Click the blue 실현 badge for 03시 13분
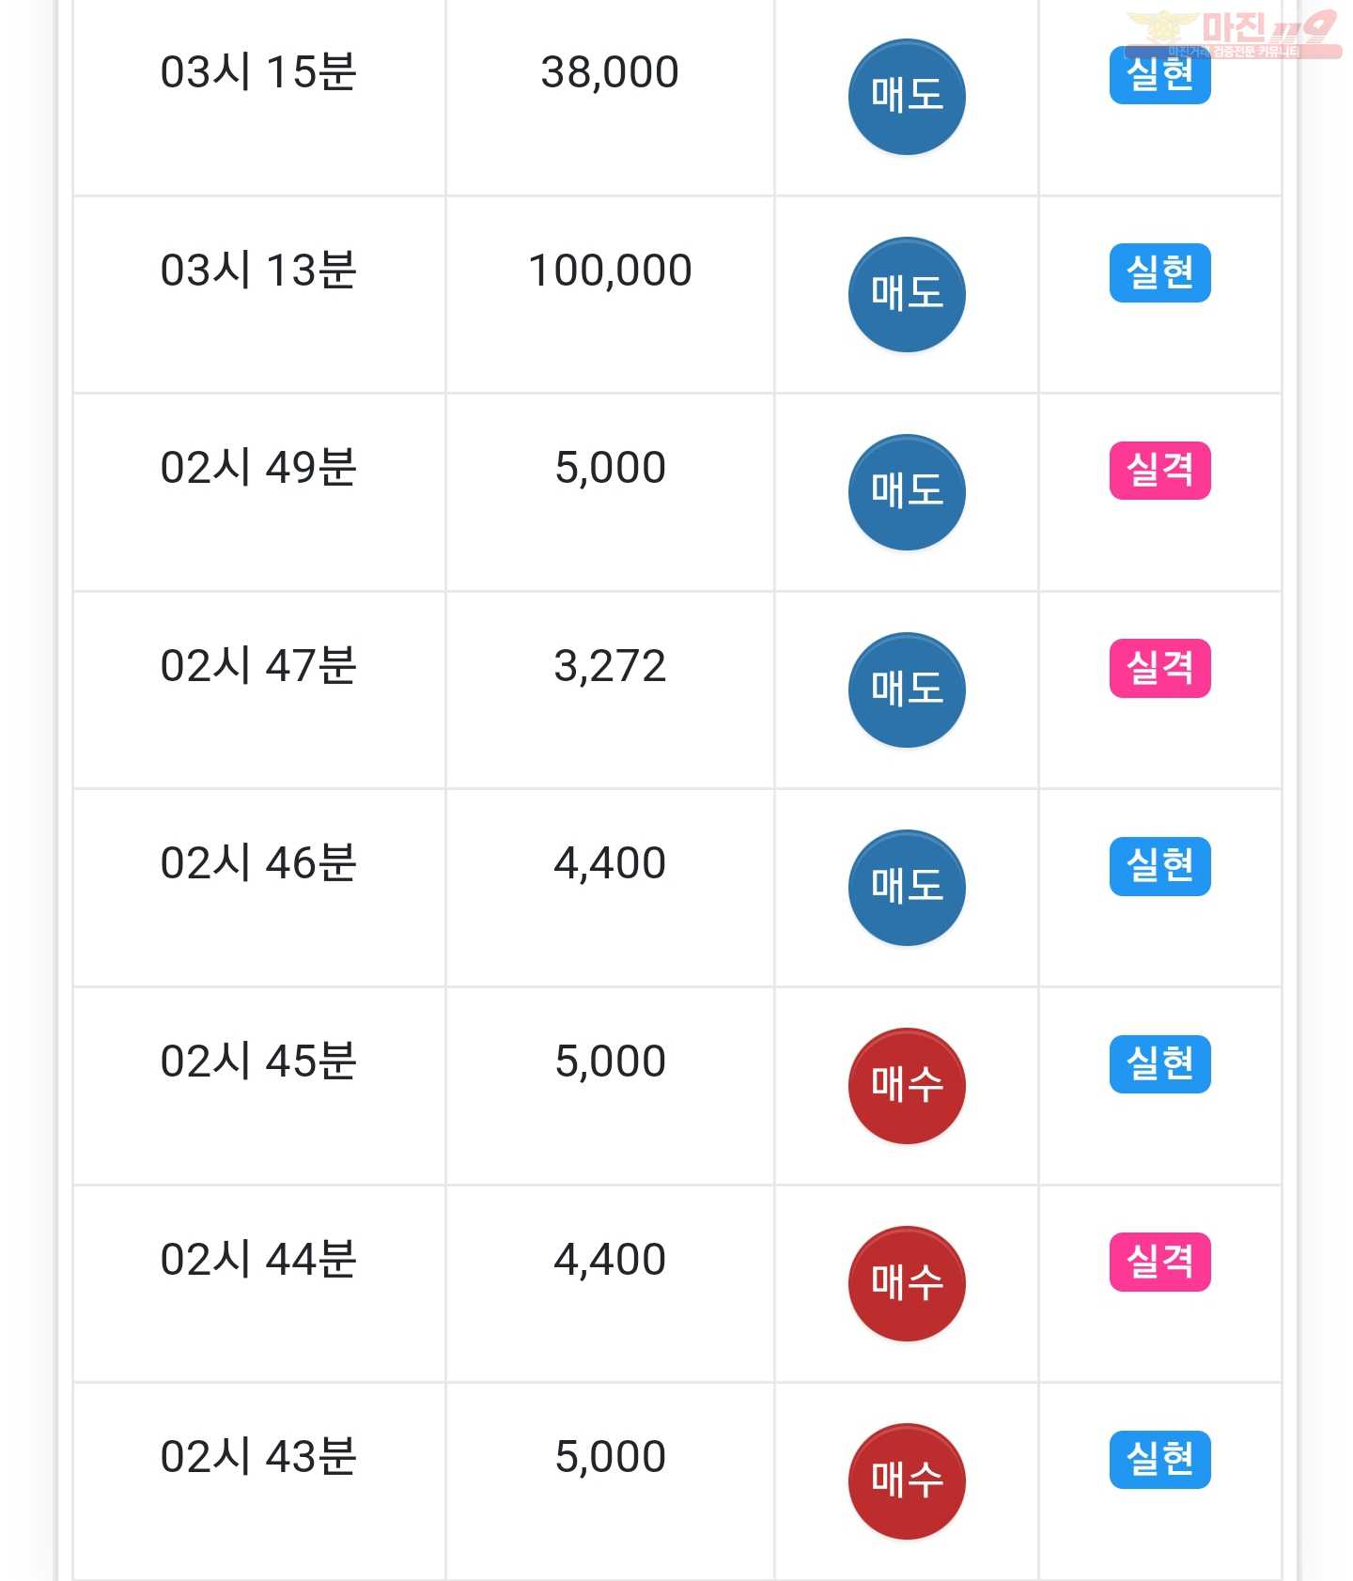1353x1581 pixels. [x=1160, y=272]
